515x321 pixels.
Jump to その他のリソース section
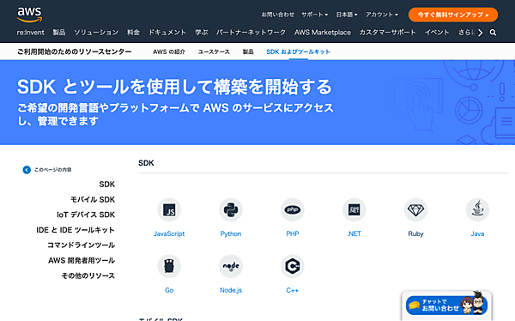click(88, 276)
